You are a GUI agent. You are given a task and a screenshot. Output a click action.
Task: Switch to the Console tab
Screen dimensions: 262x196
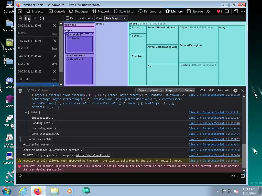[x=57, y=11]
